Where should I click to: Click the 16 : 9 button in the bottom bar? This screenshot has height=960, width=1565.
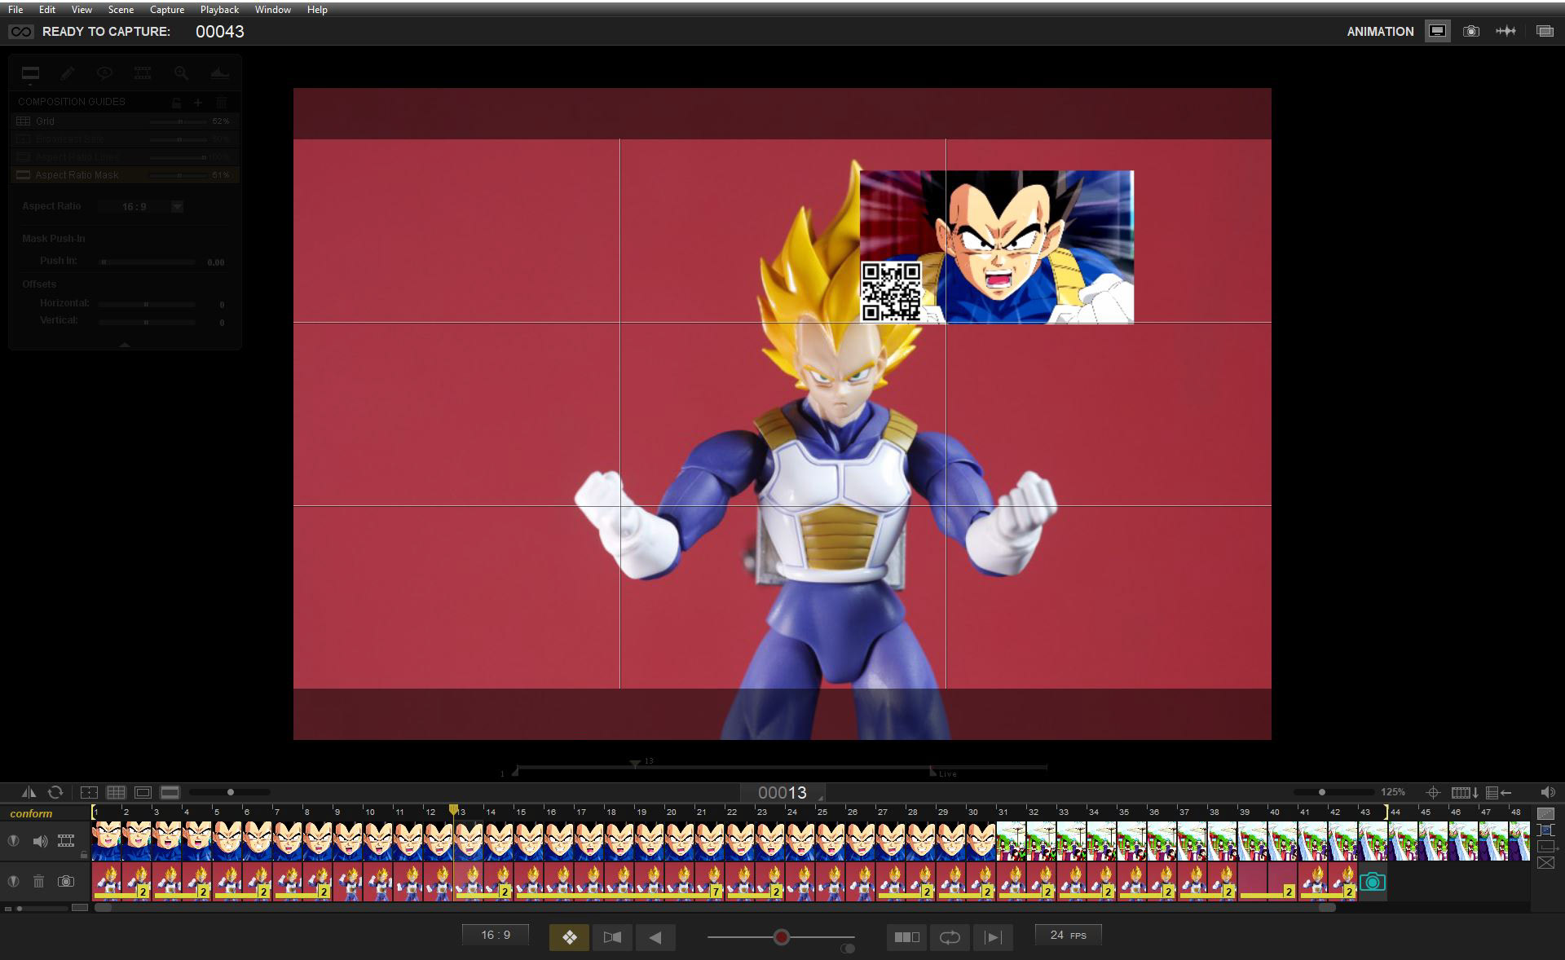click(495, 935)
